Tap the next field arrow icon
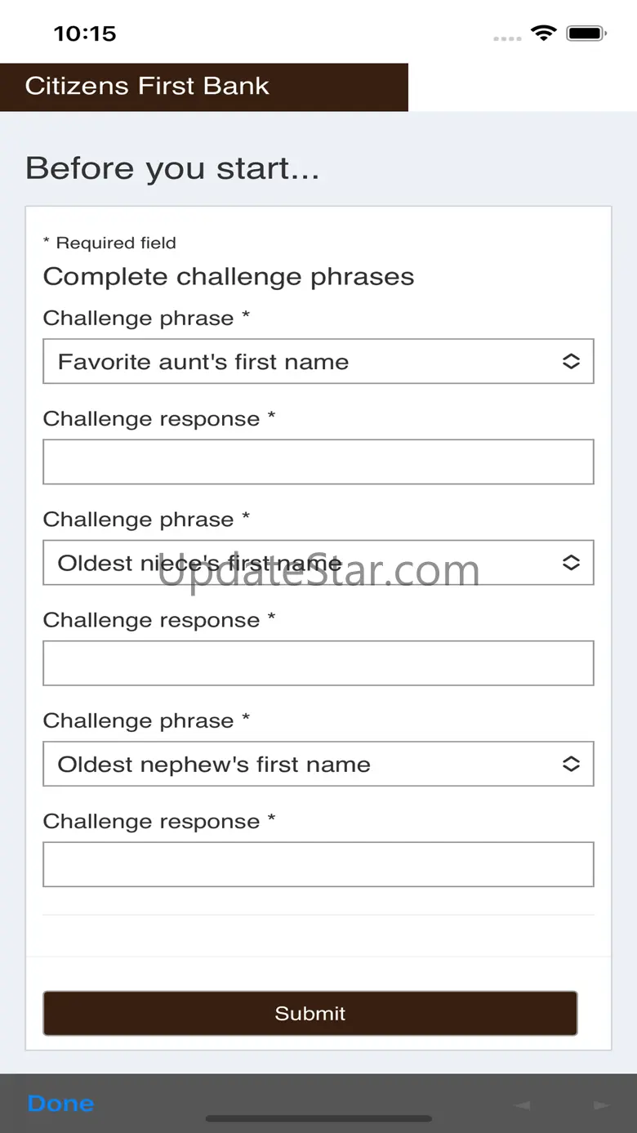 (602, 1104)
